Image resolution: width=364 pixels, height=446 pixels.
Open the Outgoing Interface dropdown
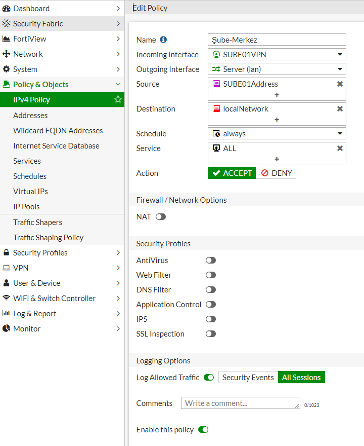(x=277, y=69)
